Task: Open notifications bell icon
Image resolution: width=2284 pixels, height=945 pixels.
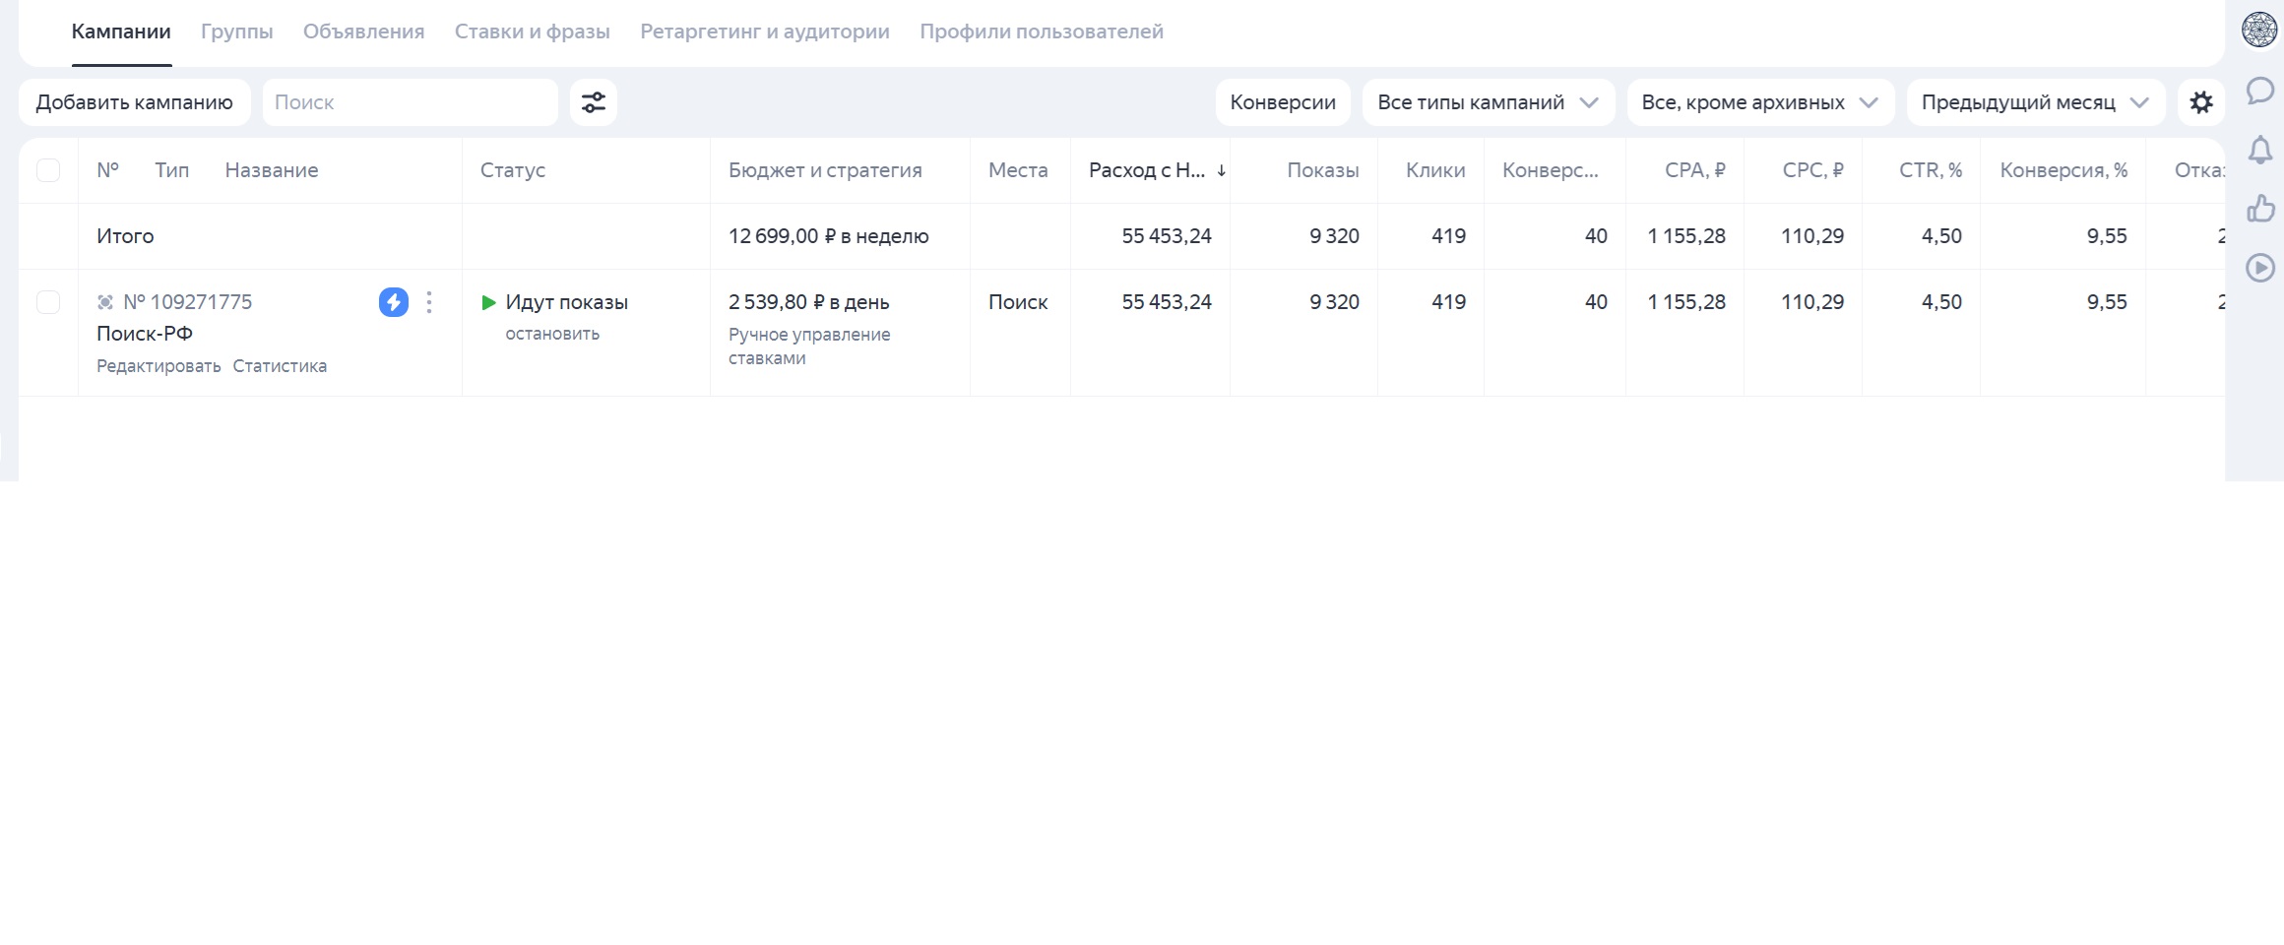Action: tap(2260, 151)
